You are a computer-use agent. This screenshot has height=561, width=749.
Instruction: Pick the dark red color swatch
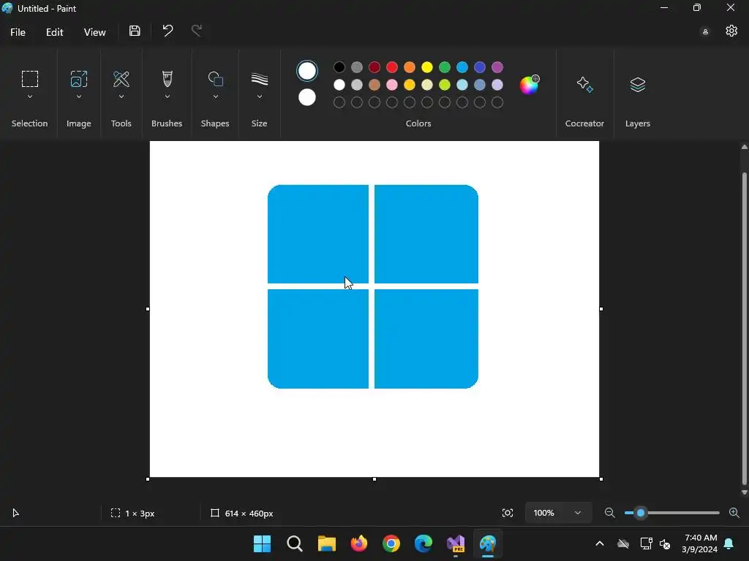374,67
